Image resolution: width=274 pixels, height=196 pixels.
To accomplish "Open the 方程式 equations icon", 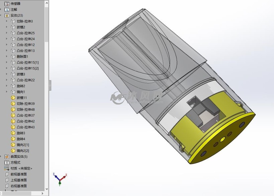I will [7, 162].
